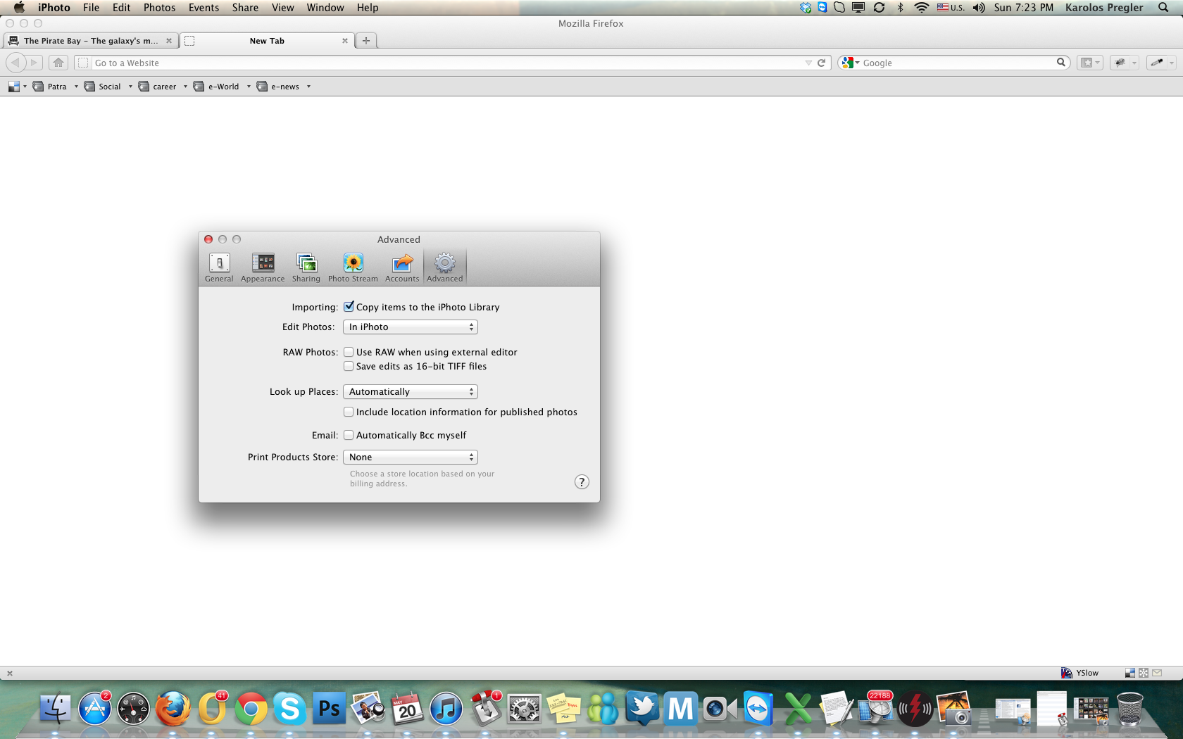Open the Share menu
This screenshot has width=1183, height=739.
tap(245, 7)
